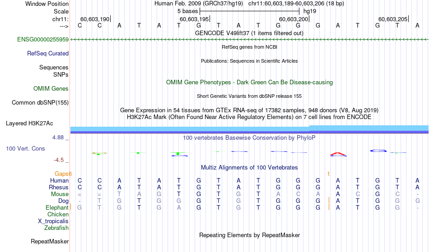This screenshot has width=429, height=252.
Task: Select the Mouse species row label
Action: pyautogui.click(x=60, y=194)
